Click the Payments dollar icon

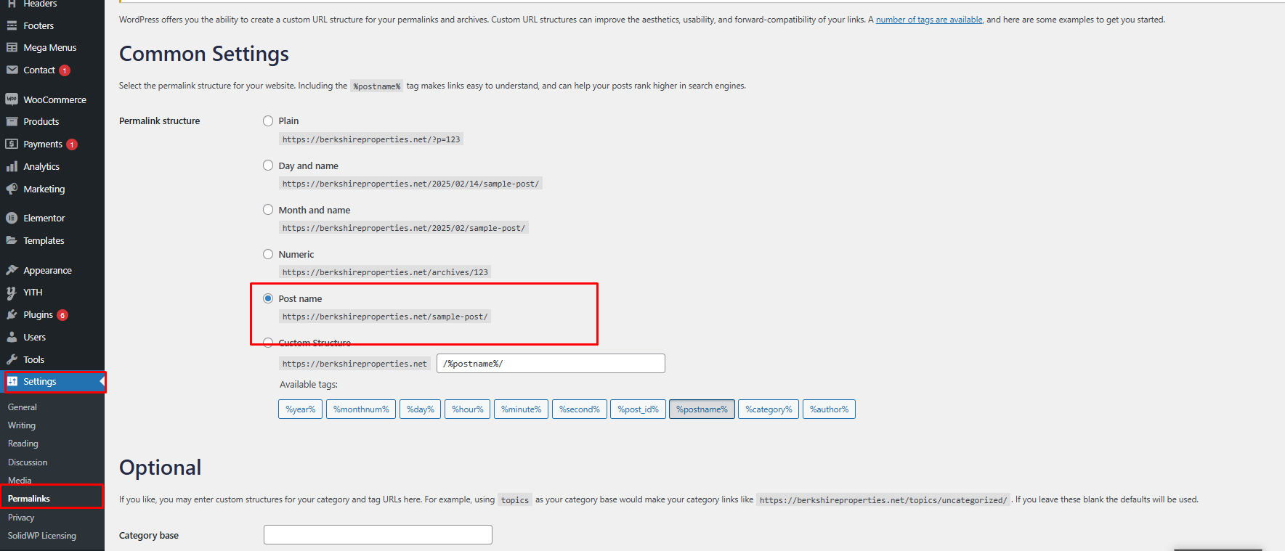click(x=12, y=144)
